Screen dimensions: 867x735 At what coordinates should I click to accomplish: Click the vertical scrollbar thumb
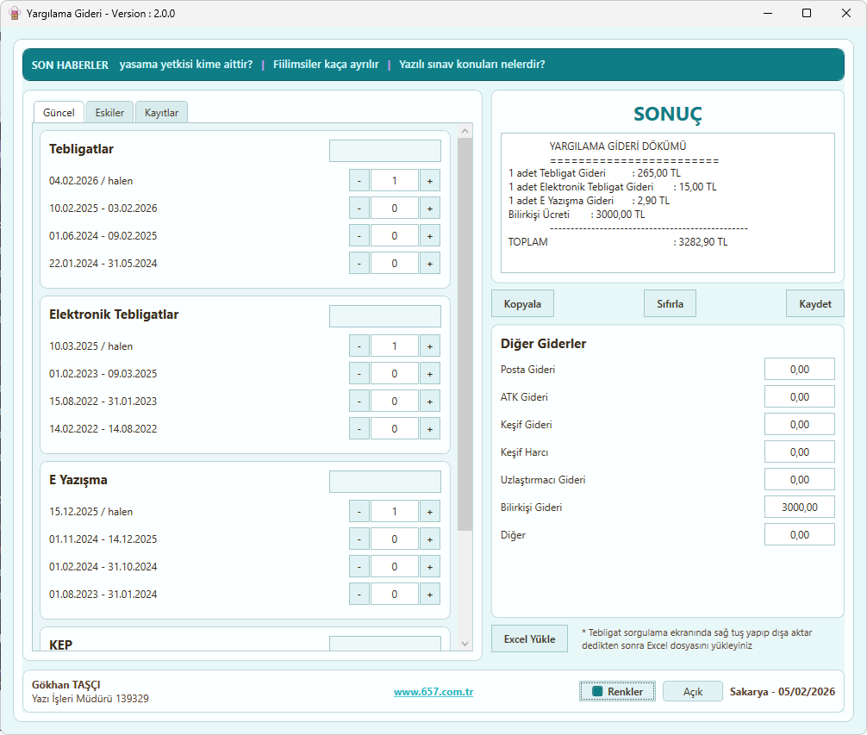coord(465,334)
